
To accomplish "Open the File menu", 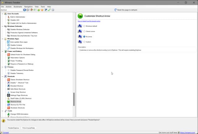I will pyautogui.click(x=2, y=7).
